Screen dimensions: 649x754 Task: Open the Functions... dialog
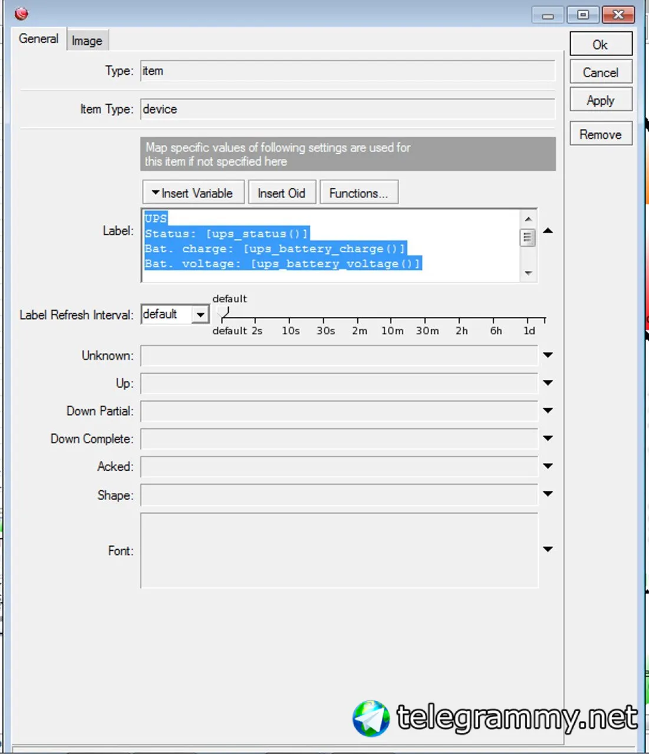click(x=359, y=193)
